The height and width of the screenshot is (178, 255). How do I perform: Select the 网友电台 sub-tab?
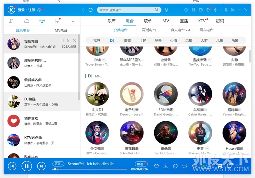click(206, 30)
